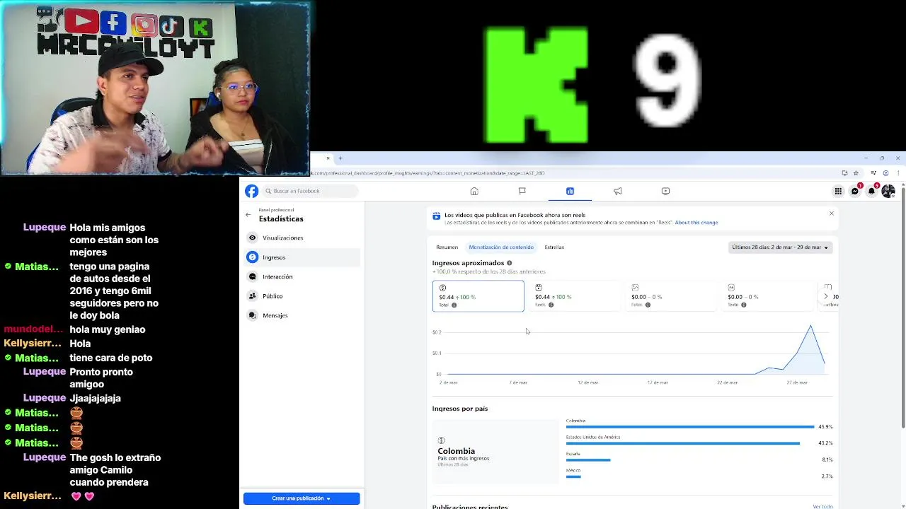Open the Messenger icon
Image resolution: width=906 pixels, height=509 pixels.
tap(855, 191)
